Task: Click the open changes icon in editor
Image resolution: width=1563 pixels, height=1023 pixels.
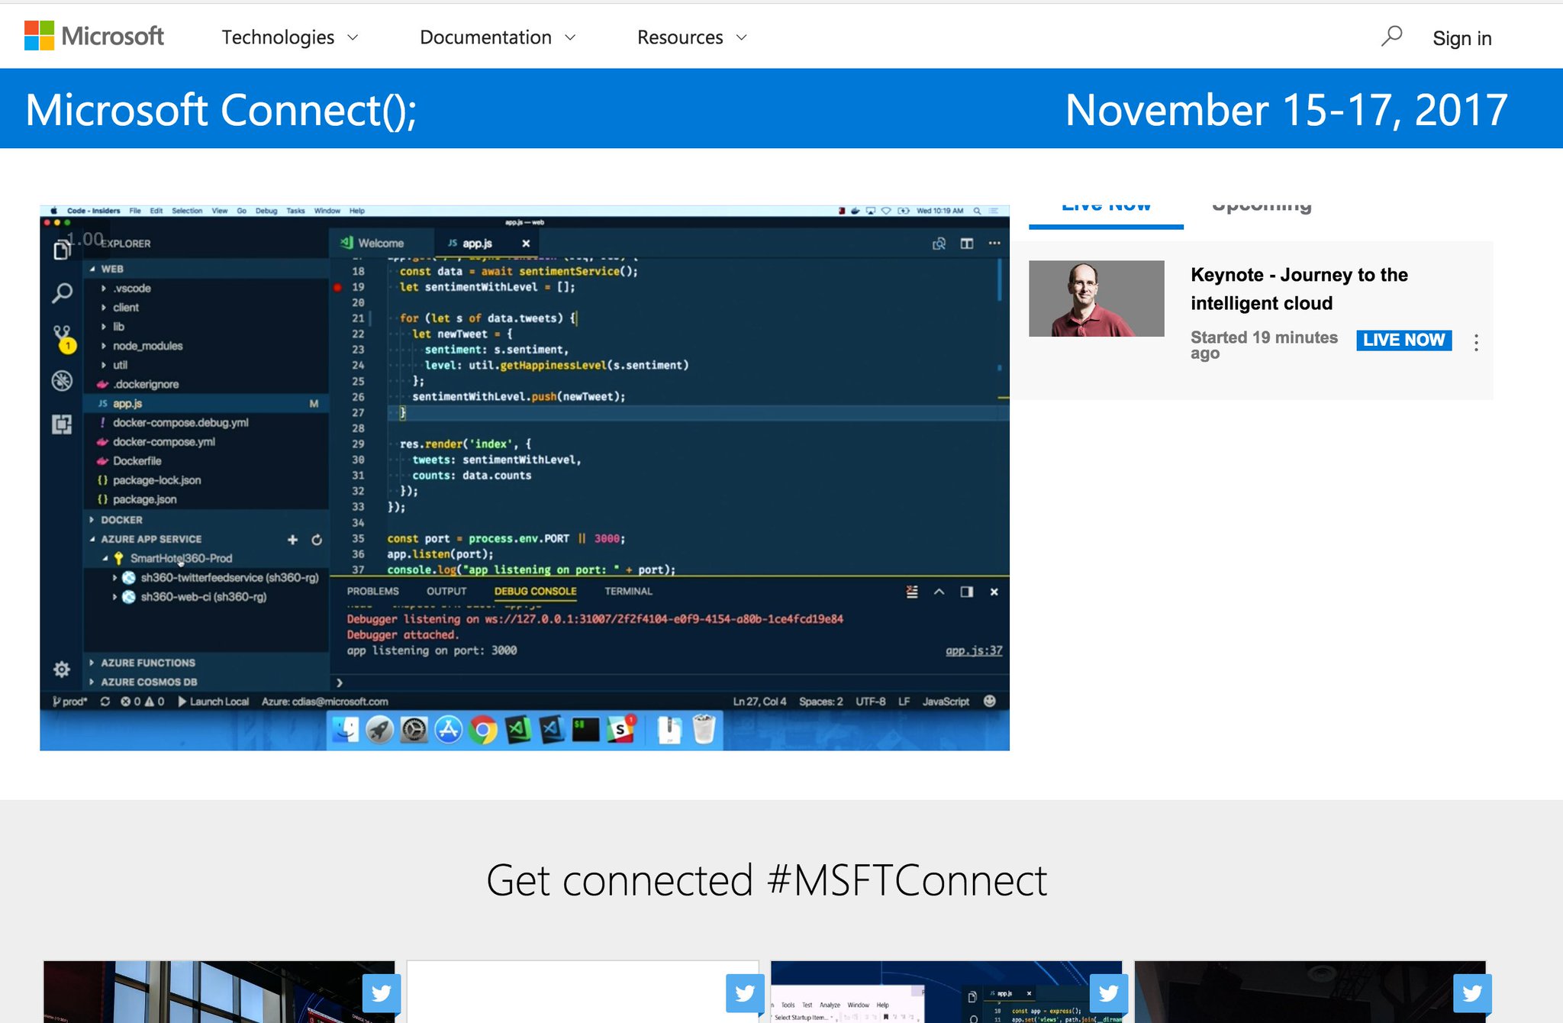Action: (x=939, y=244)
